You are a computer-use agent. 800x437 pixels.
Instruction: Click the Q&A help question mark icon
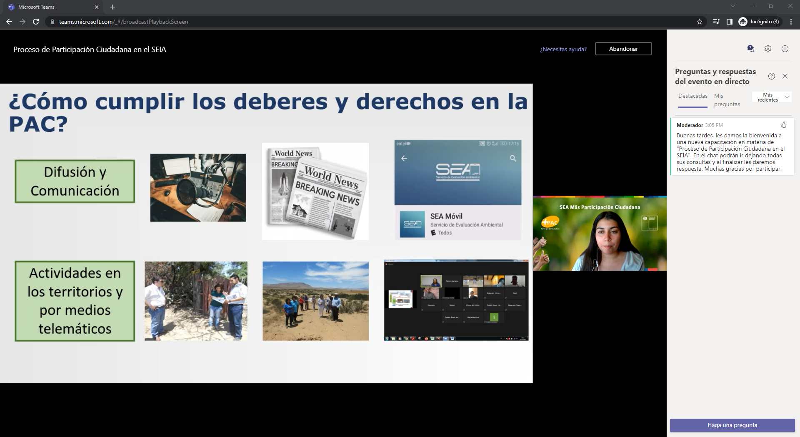pyautogui.click(x=772, y=76)
